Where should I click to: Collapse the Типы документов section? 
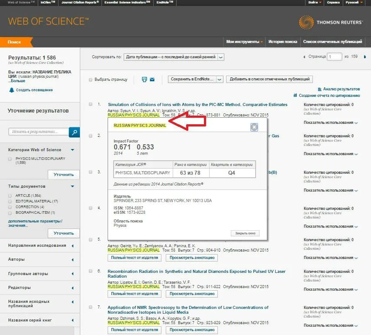point(72,186)
